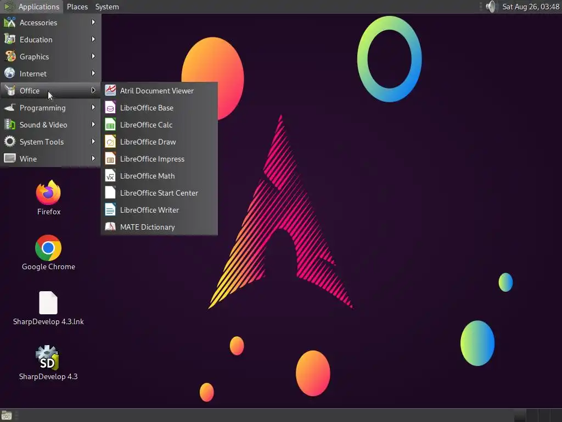
Task: Click the date and time clock
Action: coord(531,7)
